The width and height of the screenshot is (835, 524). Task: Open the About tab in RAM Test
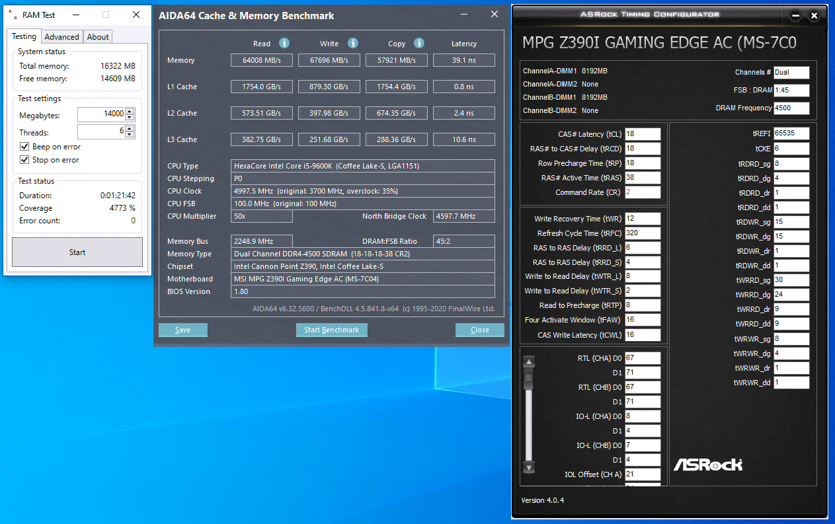pos(98,37)
